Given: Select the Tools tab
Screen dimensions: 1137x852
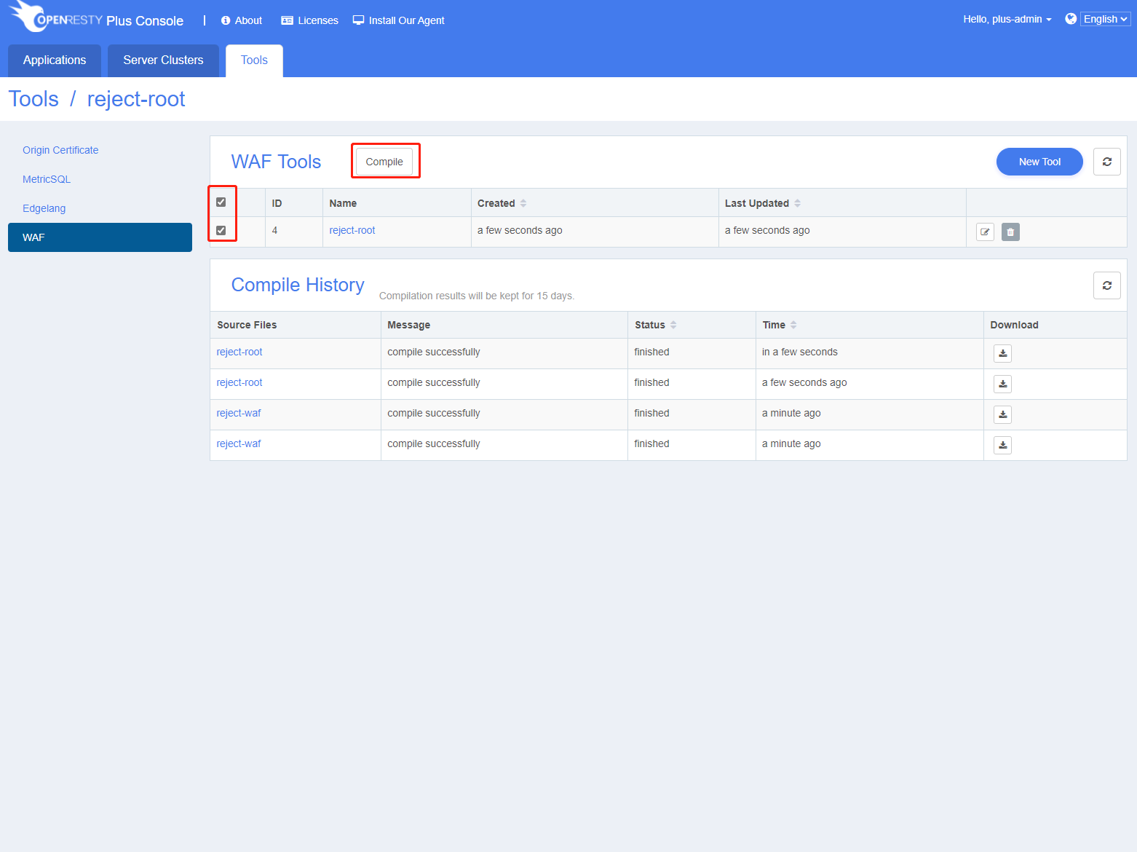Looking at the screenshot, I should pyautogui.click(x=254, y=60).
